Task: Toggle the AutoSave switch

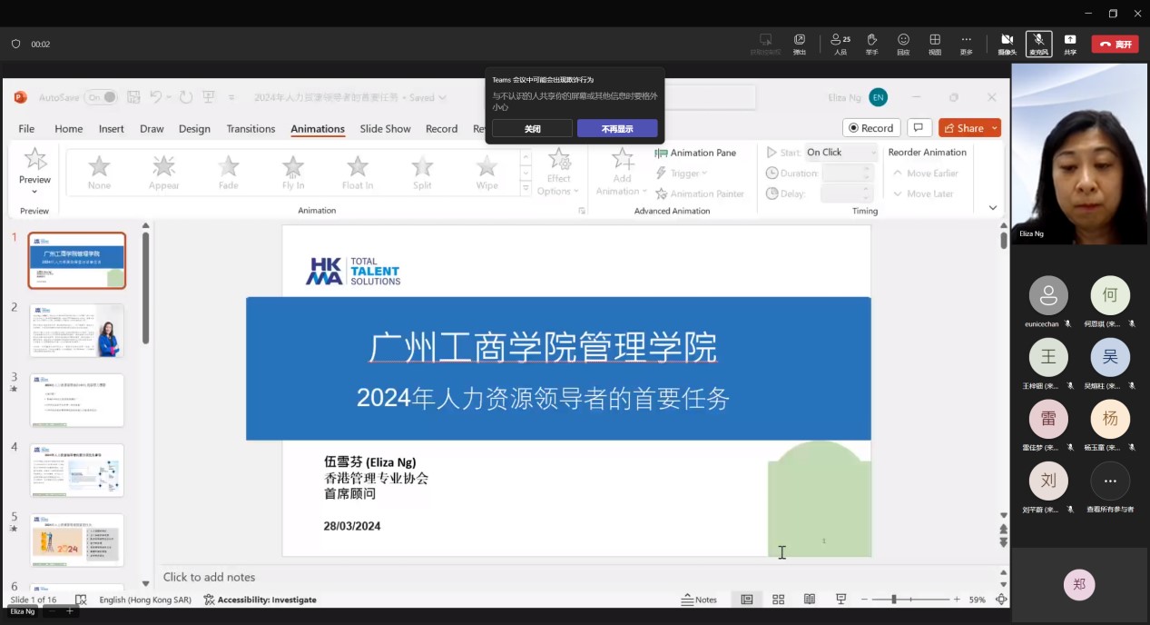Action: (x=101, y=97)
